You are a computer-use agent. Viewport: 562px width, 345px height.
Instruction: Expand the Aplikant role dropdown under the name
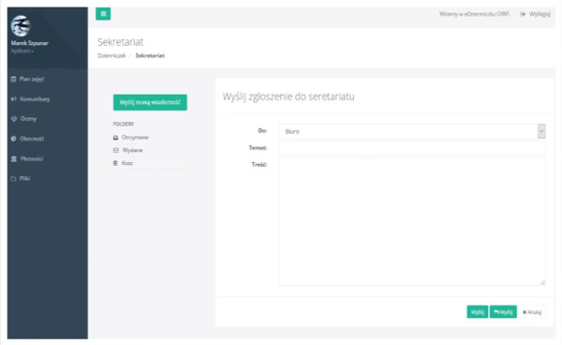coord(22,51)
